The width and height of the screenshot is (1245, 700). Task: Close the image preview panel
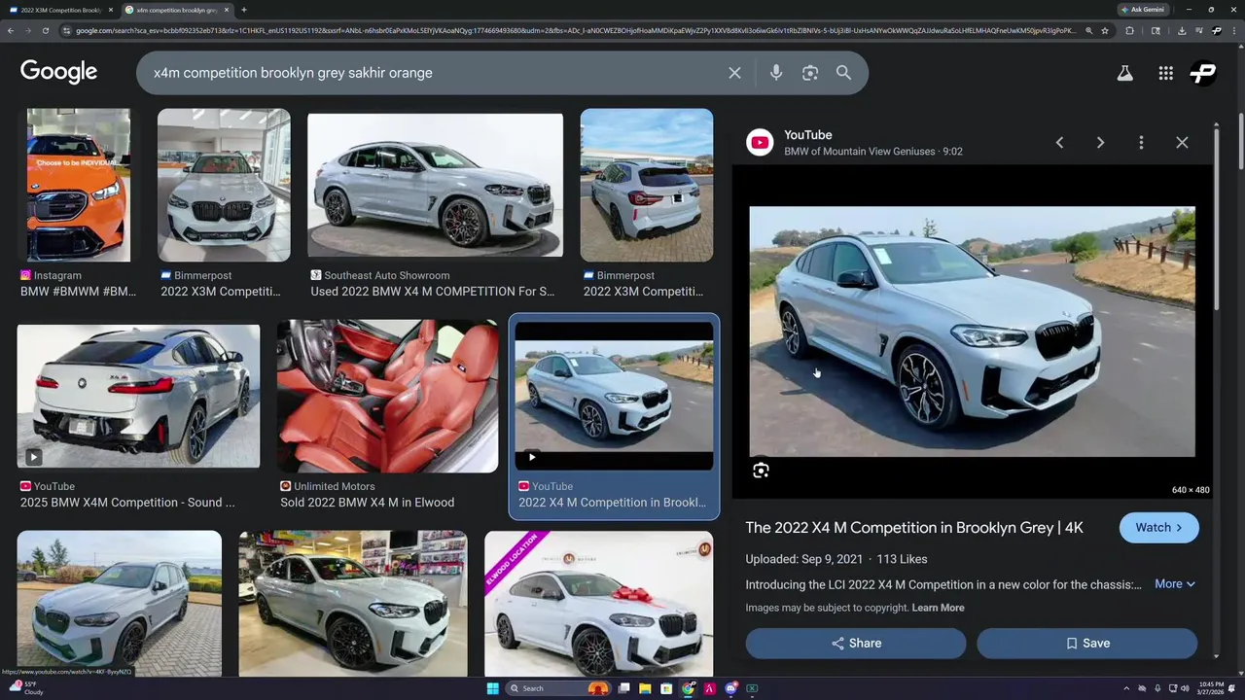[1182, 143]
